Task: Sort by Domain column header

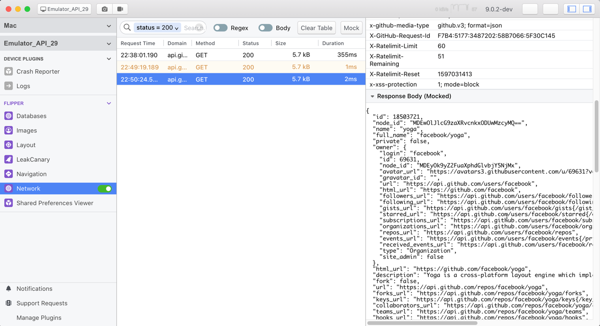Action: [177, 43]
